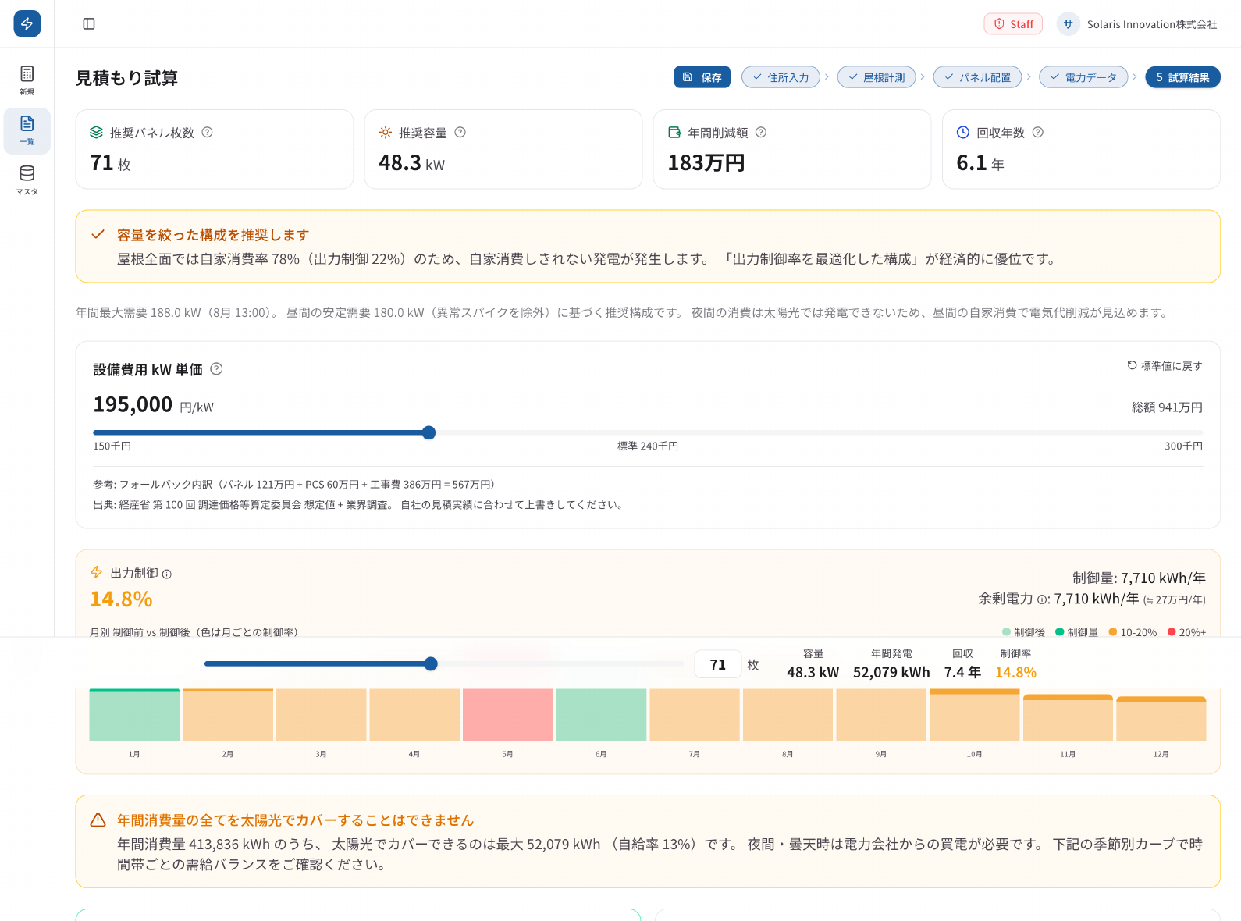Image resolution: width=1241 pixels, height=921 pixels.
Task: Click the 14.8% curtailment value under 出力制御
Action: point(121,599)
